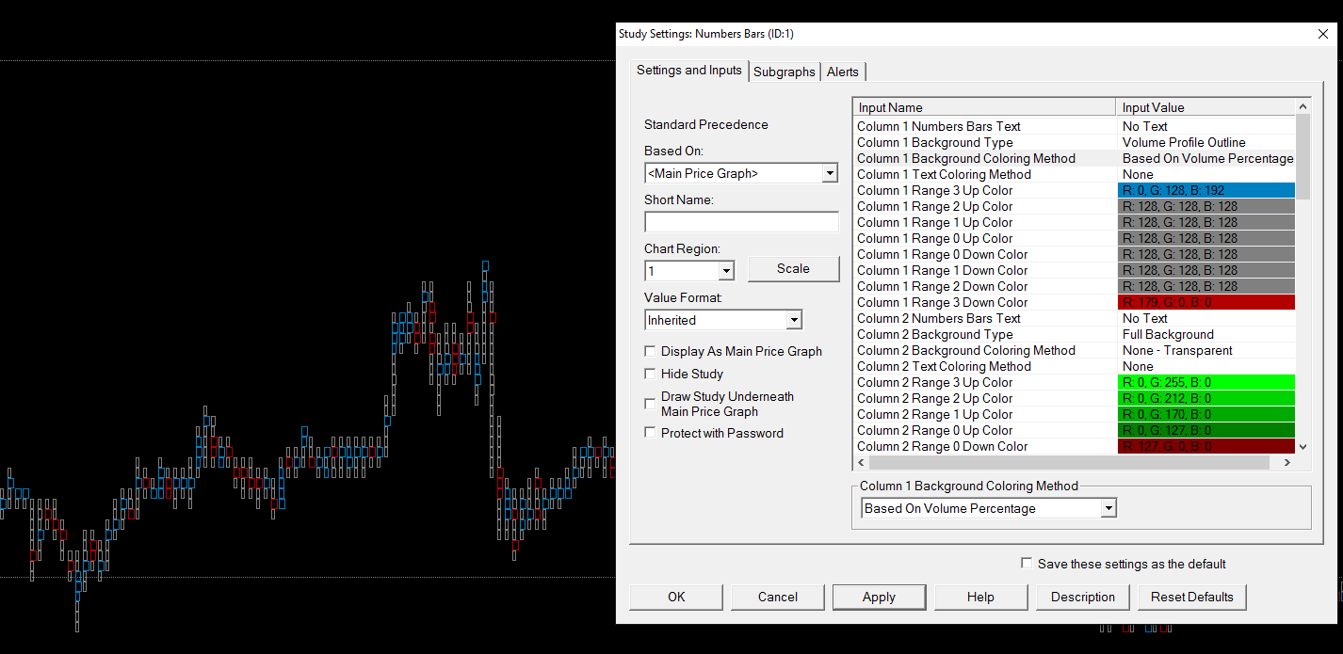1343x654 pixels.
Task: Click the list's scroll down arrow
Action: pos(1303,447)
